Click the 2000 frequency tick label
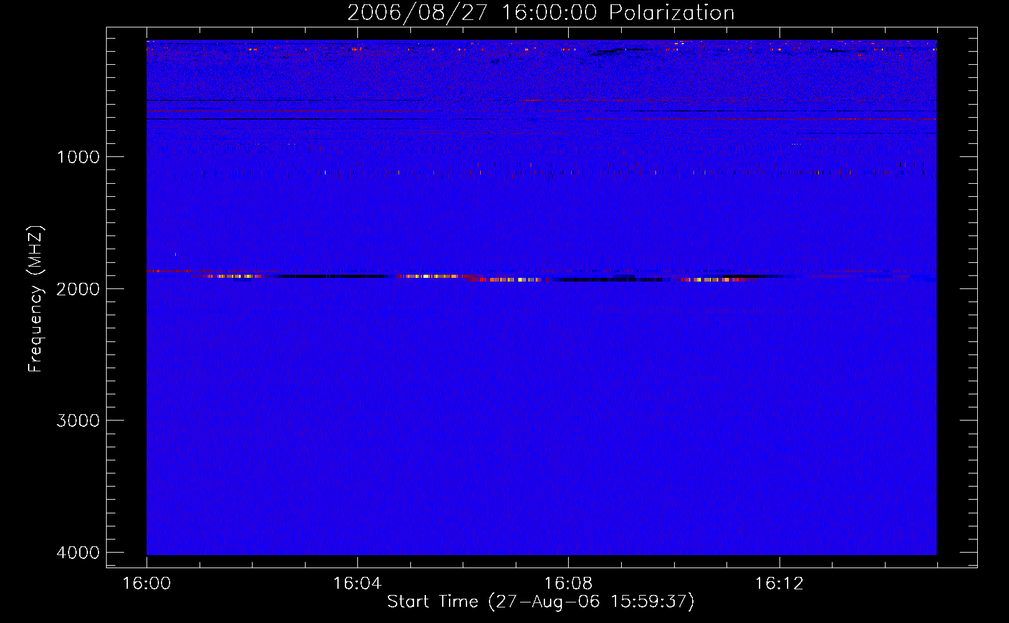The width and height of the screenshot is (1009, 623). pyautogui.click(x=78, y=289)
